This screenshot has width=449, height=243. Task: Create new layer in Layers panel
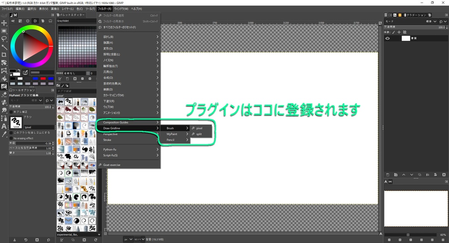click(388, 175)
